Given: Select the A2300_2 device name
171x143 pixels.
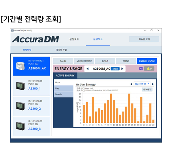Looking at the screenshot, I should point(35,109).
